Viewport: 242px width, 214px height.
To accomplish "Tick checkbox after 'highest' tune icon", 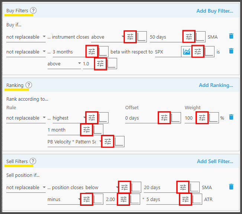I will pyautogui.click(x=103, y=118).
